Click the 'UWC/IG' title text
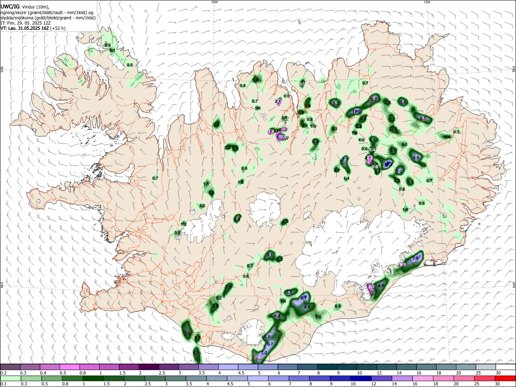The width and height of the screenshot is (516, 387). pos(9,7)
